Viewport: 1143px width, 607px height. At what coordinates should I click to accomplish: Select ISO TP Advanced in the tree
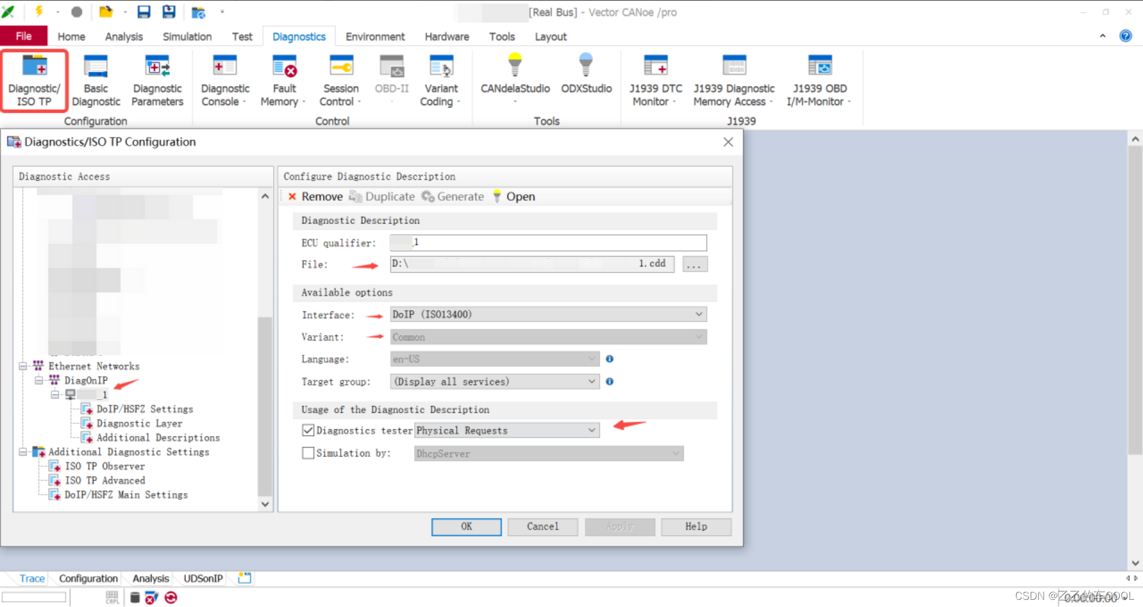[105, 480]
